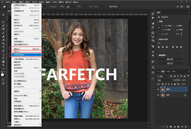Open the Actions panel play icon
The height and width of the screenshot is (129, 191).
(x=153, y=18)
